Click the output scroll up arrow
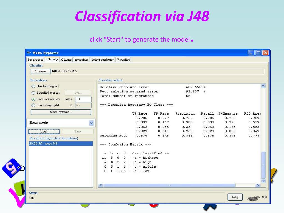The width and height of the screenshot is (284, 213). pyautogui.click(x=263, y=86)
